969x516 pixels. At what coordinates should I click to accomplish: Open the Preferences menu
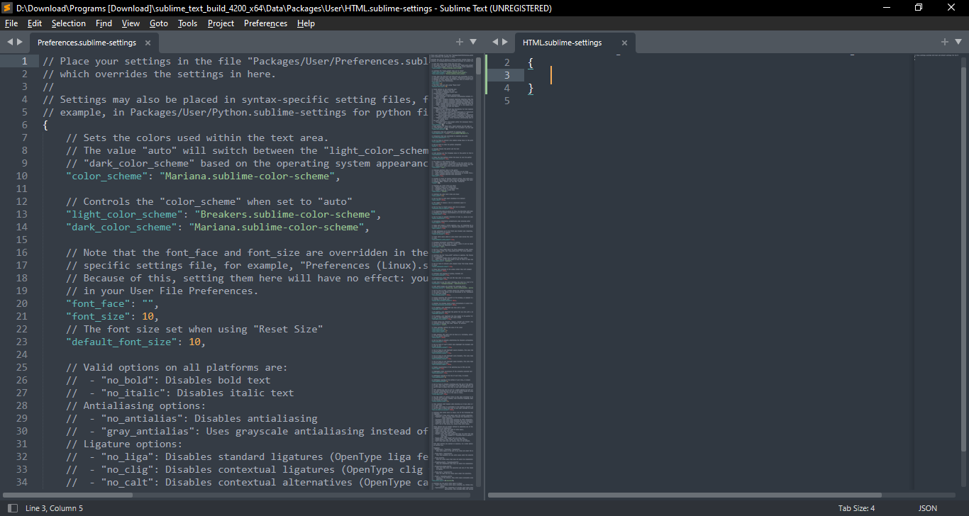(265, 23)
